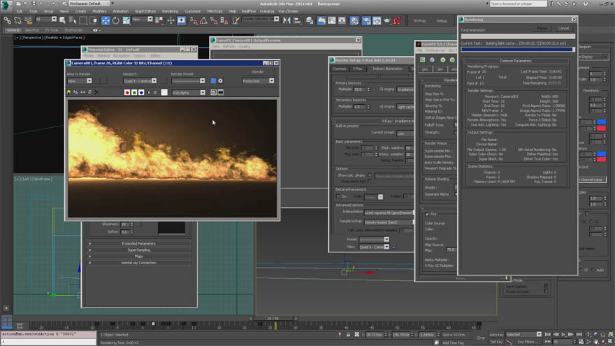Click the Clear icon in the render frame window
Screen dimensions: 615x346
tap(97, 92)
